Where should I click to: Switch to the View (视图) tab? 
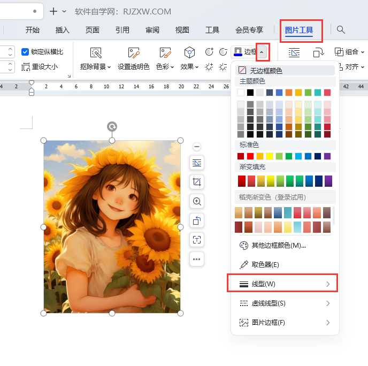(182, 30)
